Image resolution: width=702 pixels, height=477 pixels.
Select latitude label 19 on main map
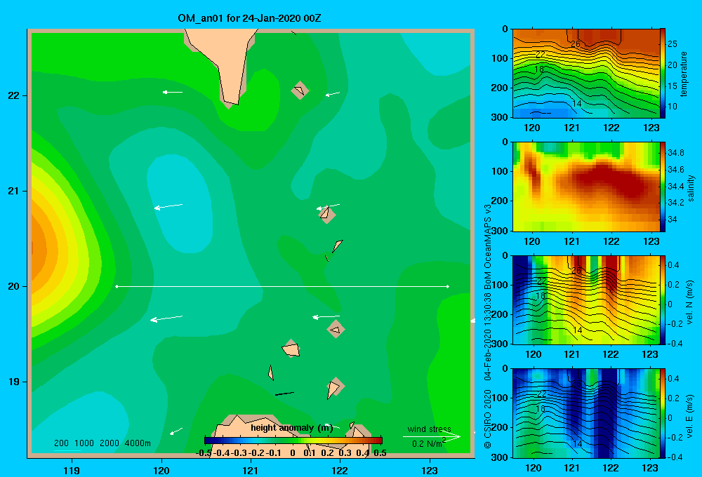coord(14,382)
